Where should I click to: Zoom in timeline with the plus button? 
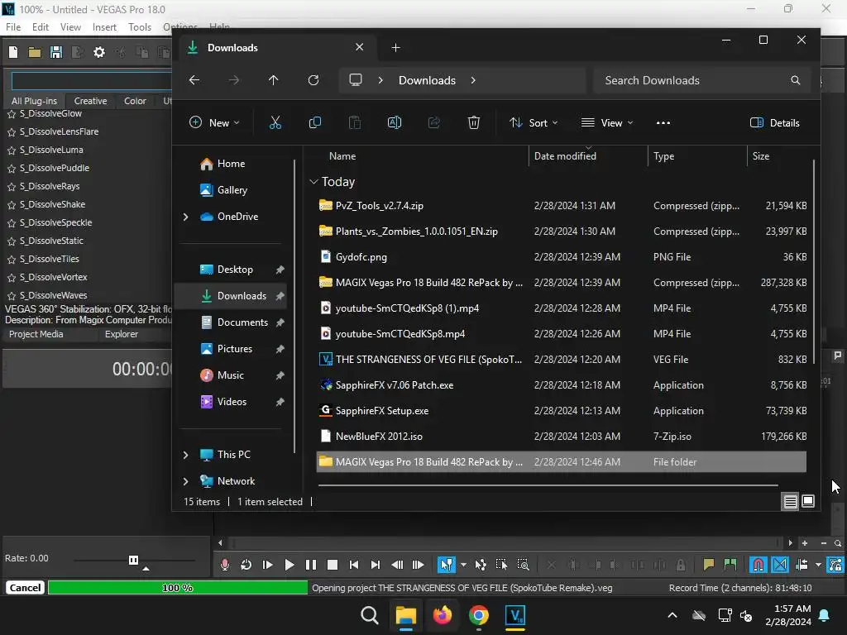coord(805,543)
